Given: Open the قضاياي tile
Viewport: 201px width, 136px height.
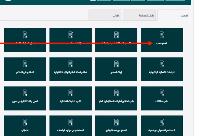Looking at the screenshot, I should pyautogui.click(x=25, y=126).
